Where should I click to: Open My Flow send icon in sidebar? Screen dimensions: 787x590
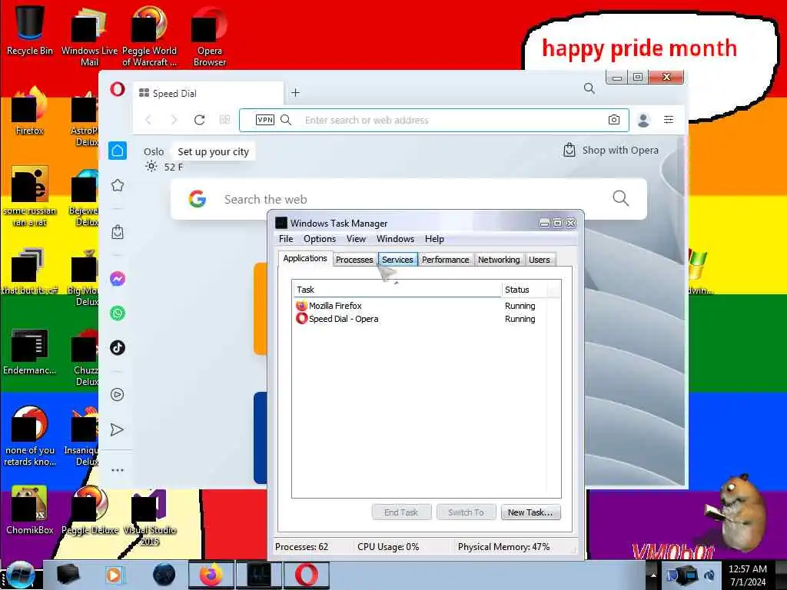tap(117, 429)
